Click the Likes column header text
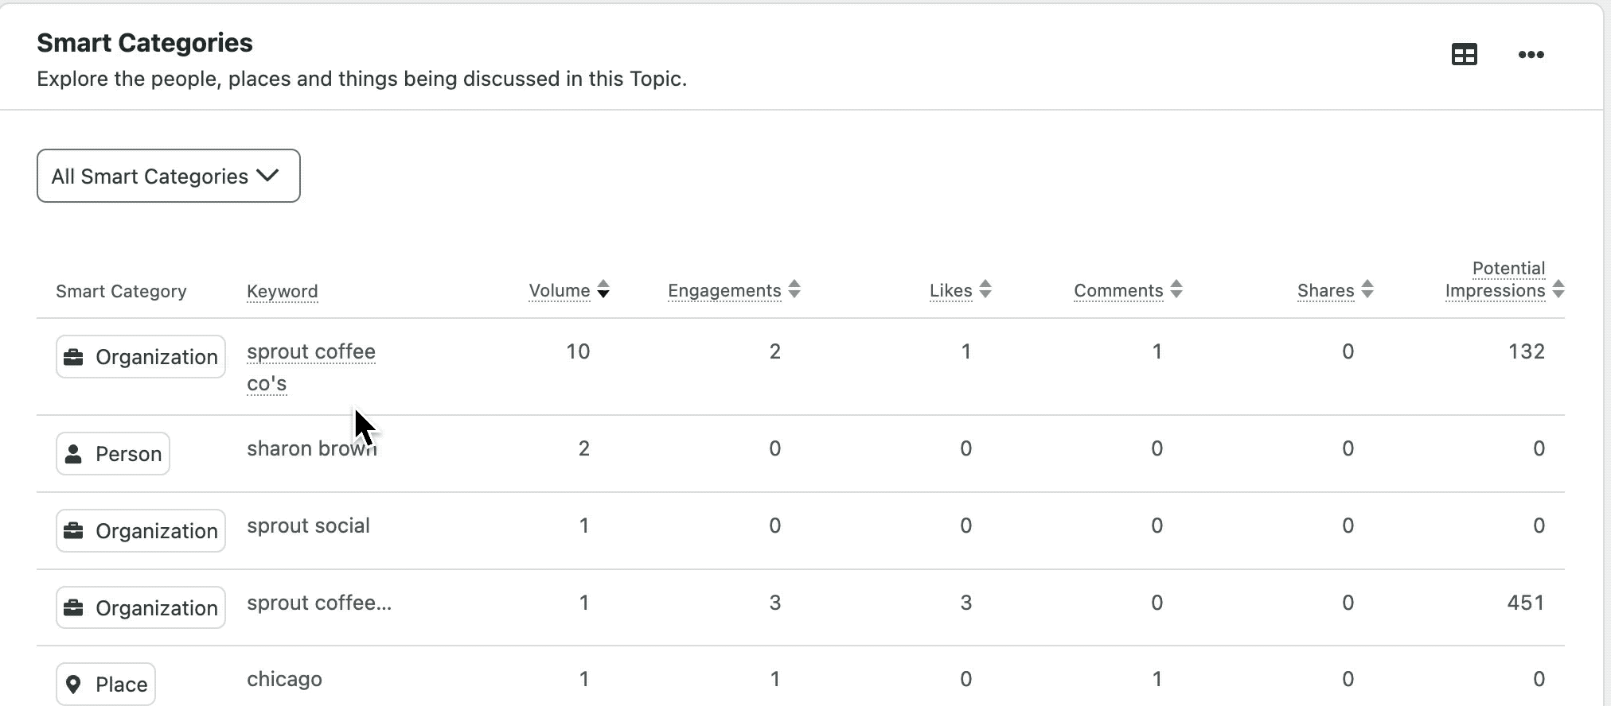Viewport: 1611px width, 706px height. tap(951, 291)
